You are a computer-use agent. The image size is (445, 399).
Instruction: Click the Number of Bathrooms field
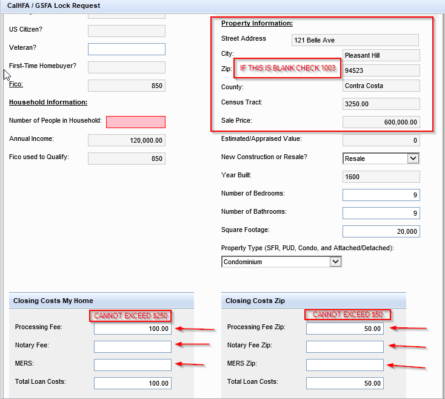coord(381,213)
